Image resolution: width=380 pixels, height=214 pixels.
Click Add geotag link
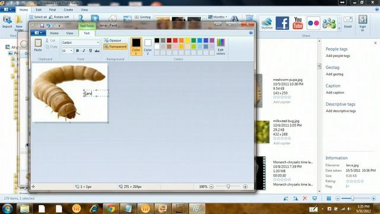(x=334, y=74)
